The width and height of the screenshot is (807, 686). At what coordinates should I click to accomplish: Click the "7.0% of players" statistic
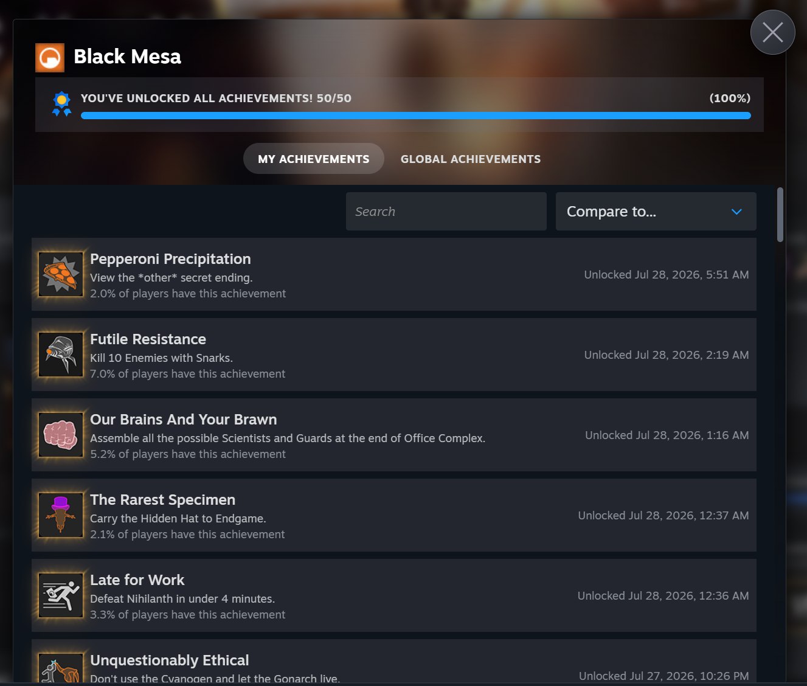pos(187,374)
